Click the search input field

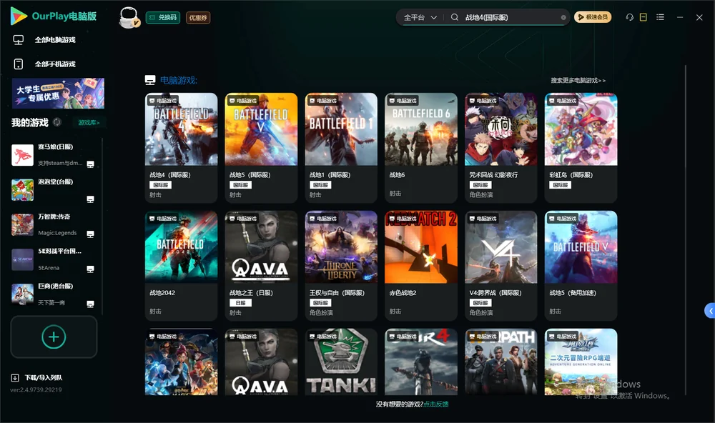[511, 17]
